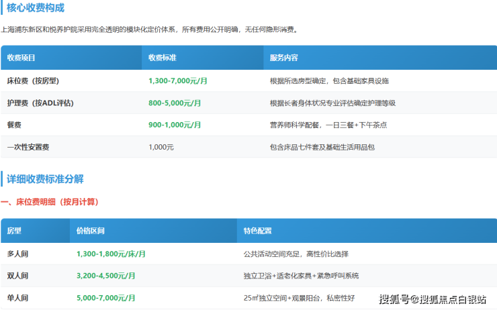Select the 800-5,000元/月 nursing fee price
Viewport: 497px width, 310px height.
[x=175, y=103]
